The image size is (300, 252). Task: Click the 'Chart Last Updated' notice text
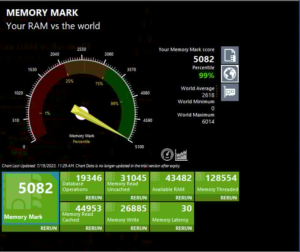pyautogui.click(x=91, y=165)
